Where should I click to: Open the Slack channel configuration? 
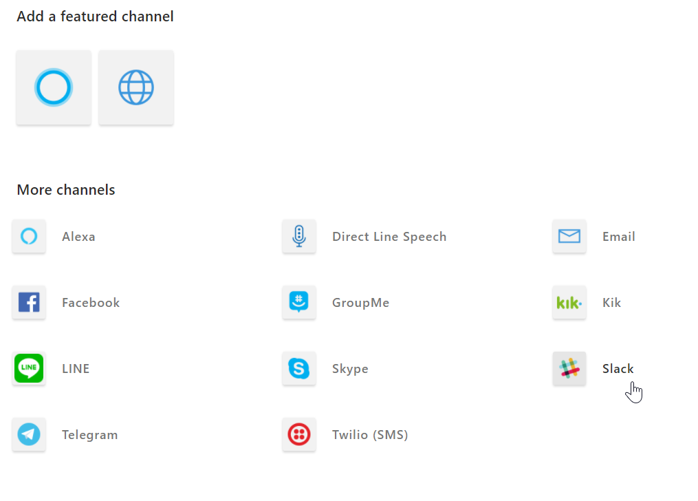618,368
